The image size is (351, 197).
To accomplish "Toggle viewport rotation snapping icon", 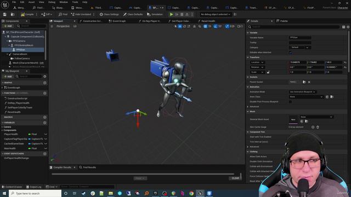I will (216, 26).
